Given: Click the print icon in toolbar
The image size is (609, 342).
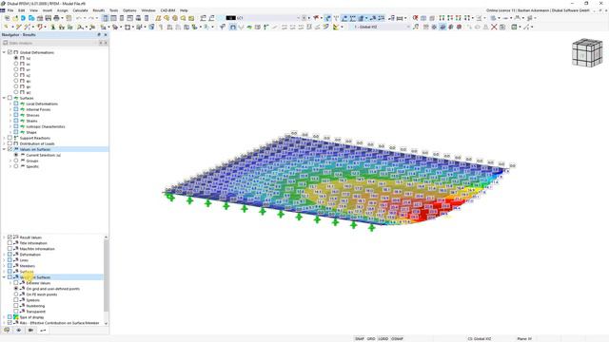Looking at the screenshot, I should tap(56, 18).
